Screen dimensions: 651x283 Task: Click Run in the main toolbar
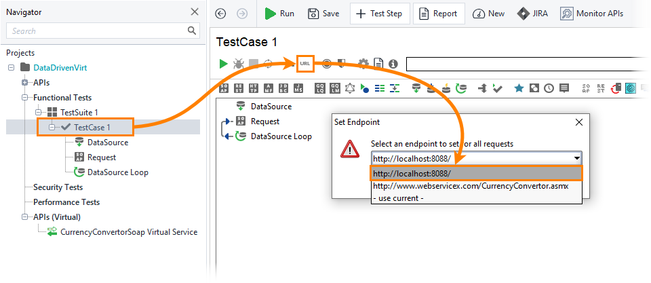279,14
